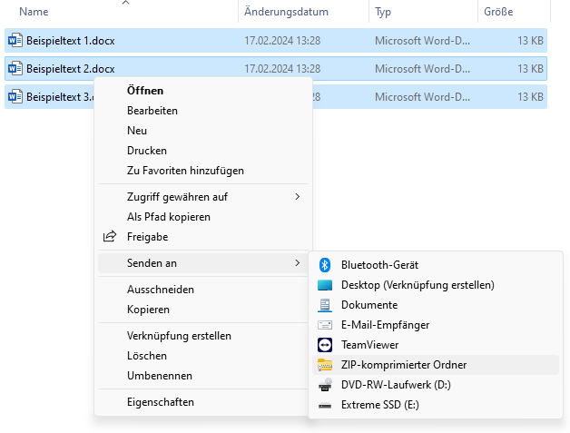The image size is (570, 433).
Task: Click the Desktop shortcut icon in submenu
Action: (x=325, y=285)
